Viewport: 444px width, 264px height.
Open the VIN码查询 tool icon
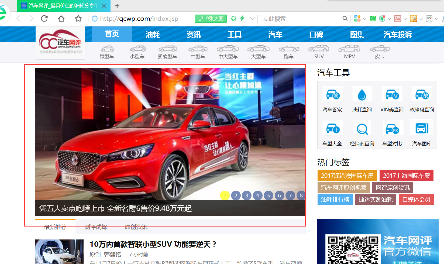(392, 94)
